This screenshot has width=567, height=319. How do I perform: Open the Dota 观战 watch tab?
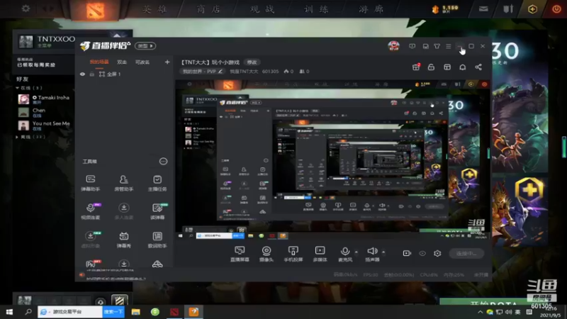click(263, 9)
